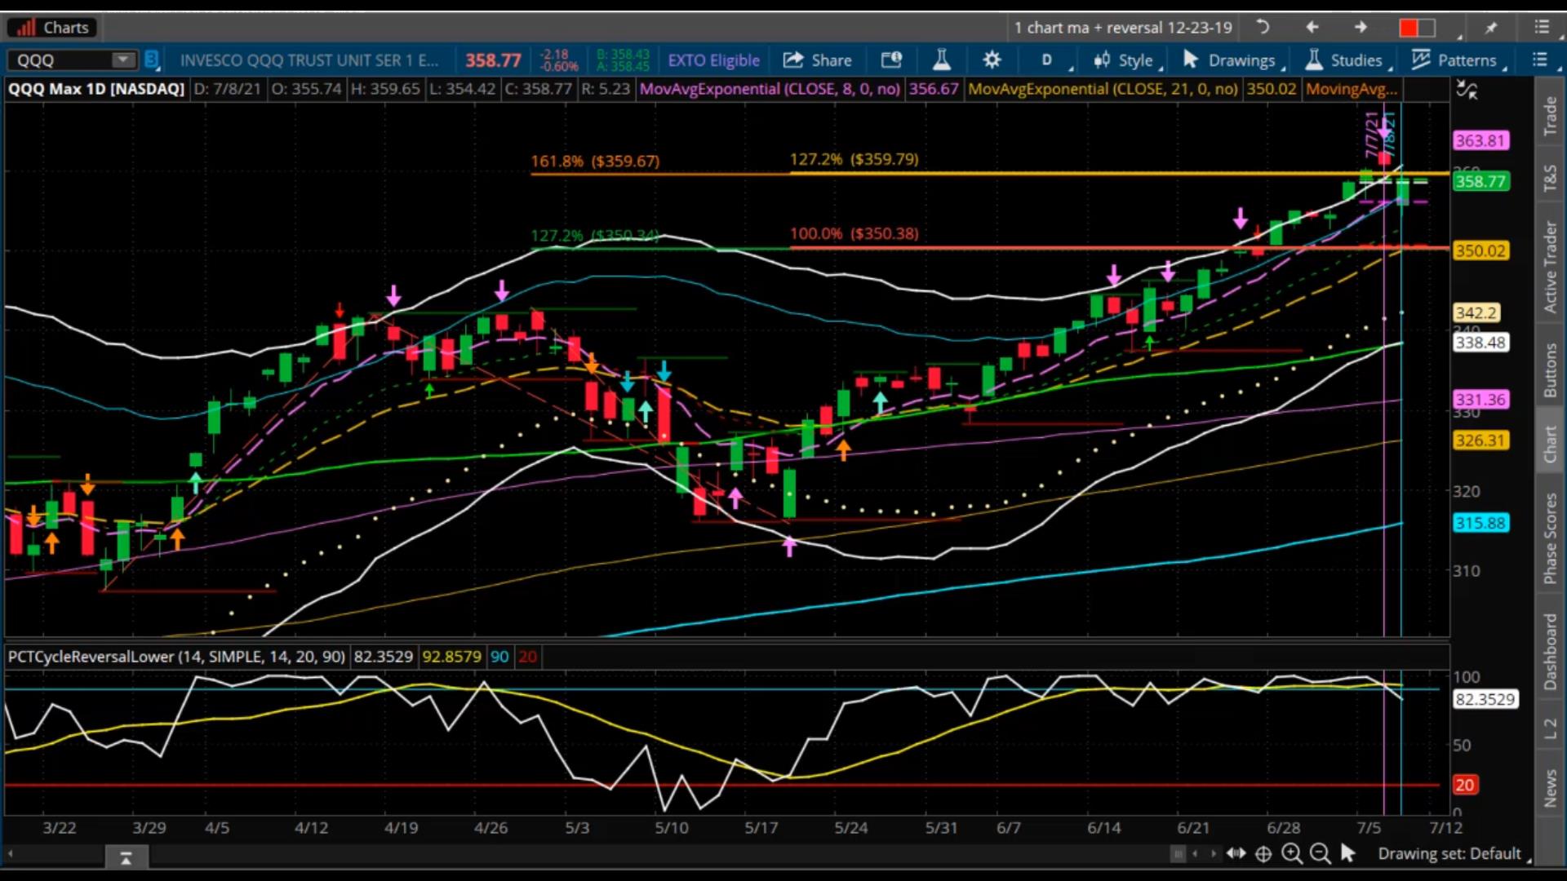1567x881 pixels.
Task: Open the Studies menu
Action: pos(1347,60)
